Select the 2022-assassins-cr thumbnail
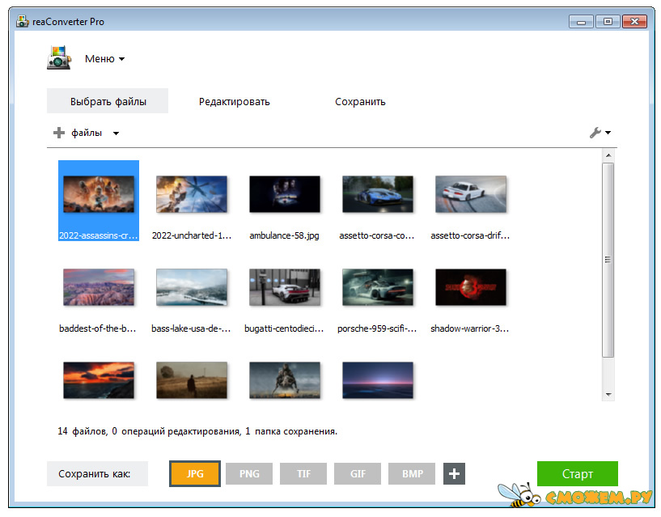The image size is (661, 517). coord(99,194)
